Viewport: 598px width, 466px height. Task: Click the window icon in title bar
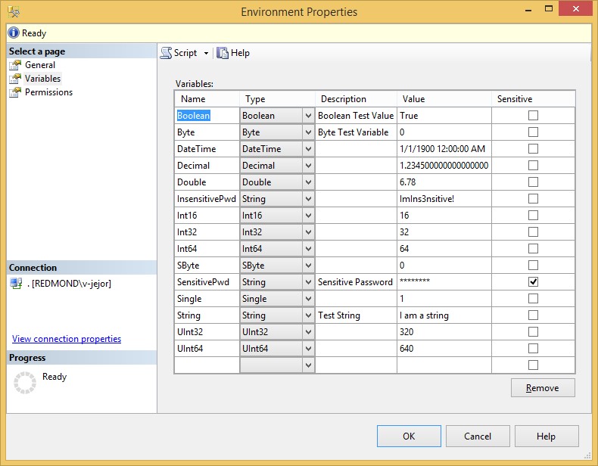point(14,11)
